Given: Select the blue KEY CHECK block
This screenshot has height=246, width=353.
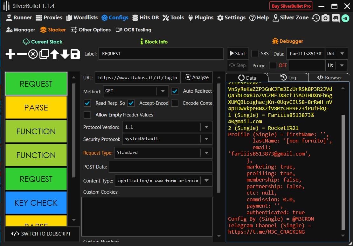Looking at the screenshot, I should tap(36, 203).
